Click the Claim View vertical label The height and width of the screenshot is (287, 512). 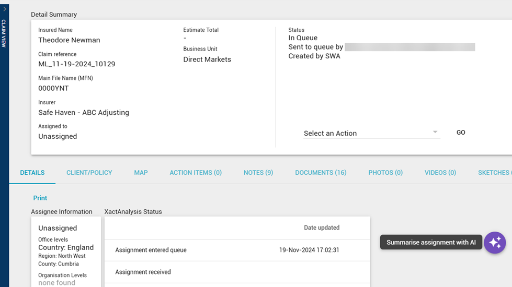tap(4, 33)
